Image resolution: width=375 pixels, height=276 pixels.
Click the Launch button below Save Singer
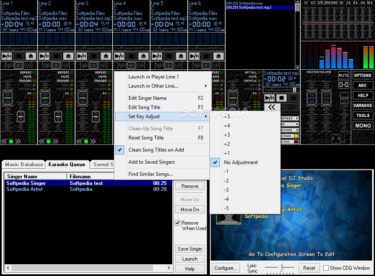click(190, 259)
